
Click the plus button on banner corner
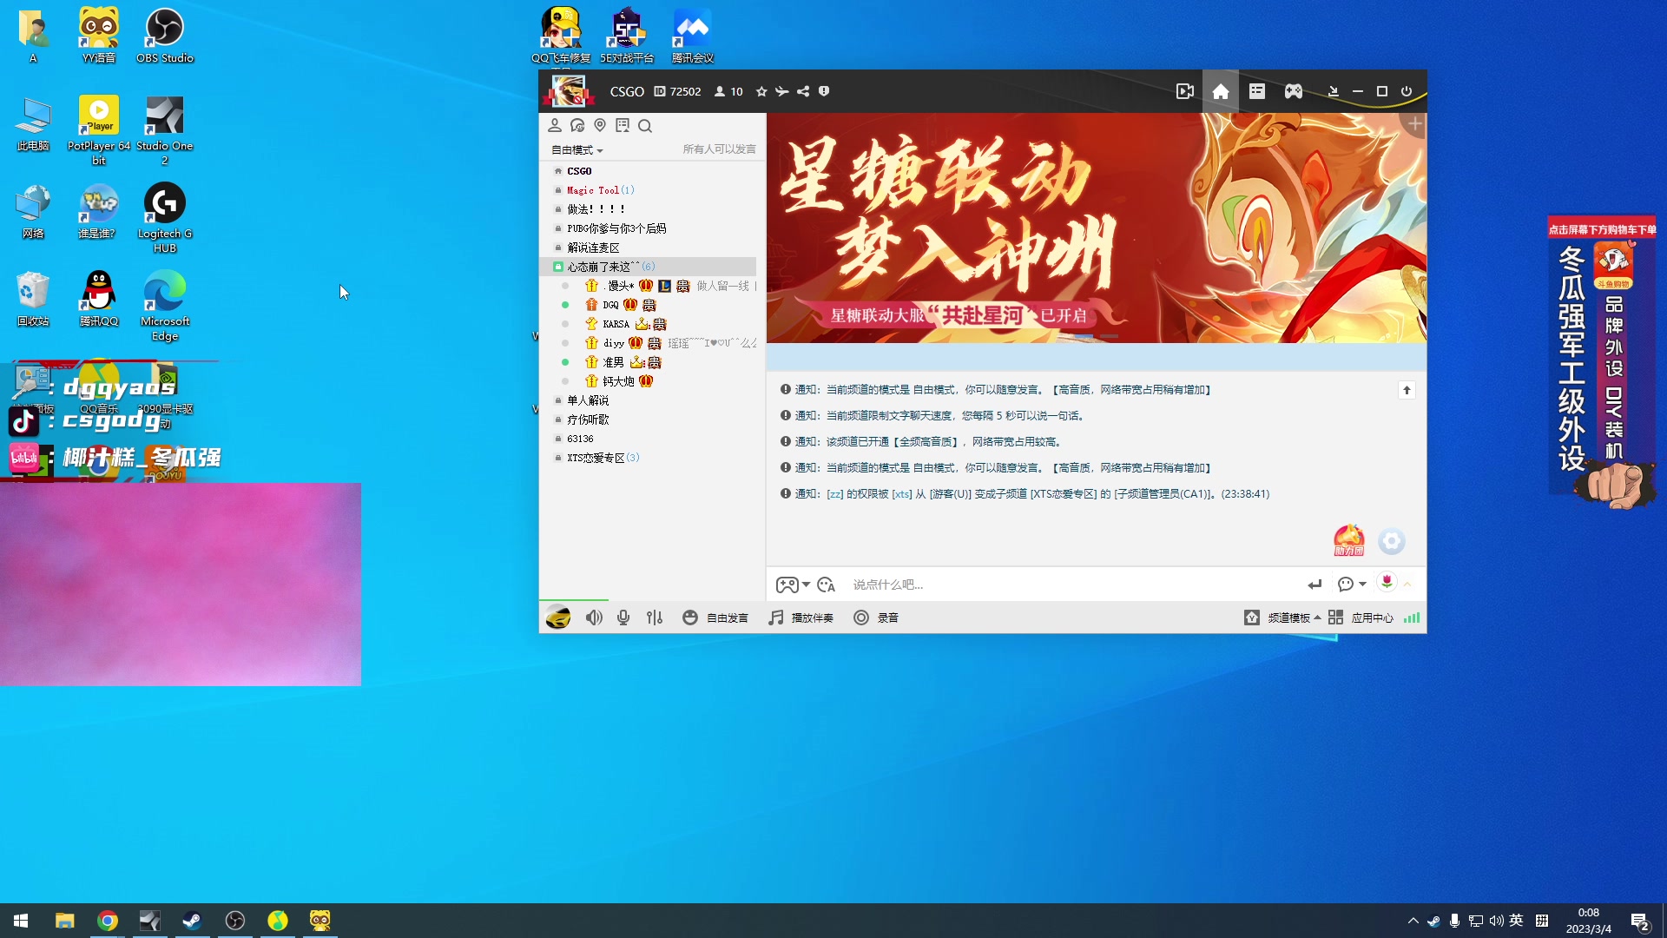pos(1415,124)
